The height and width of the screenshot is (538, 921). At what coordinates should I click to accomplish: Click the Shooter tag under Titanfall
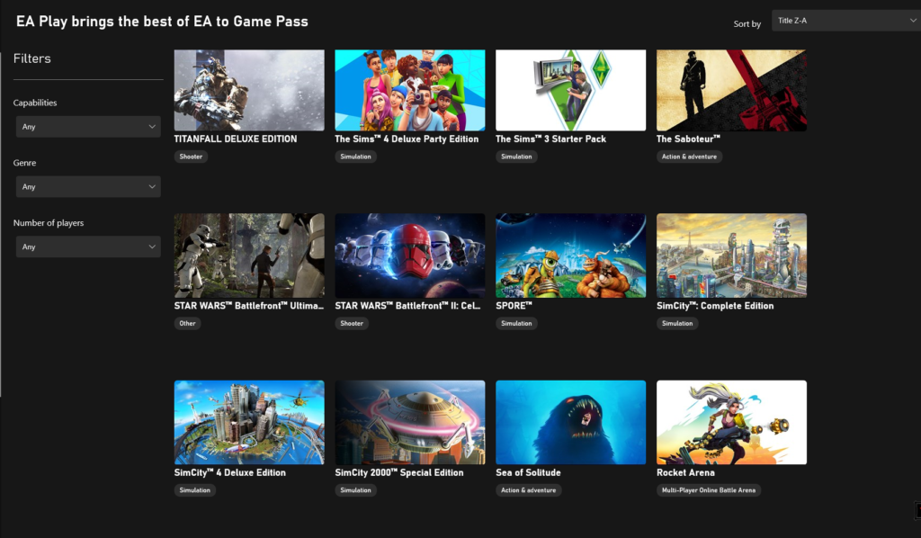click(x=191, y=157)
